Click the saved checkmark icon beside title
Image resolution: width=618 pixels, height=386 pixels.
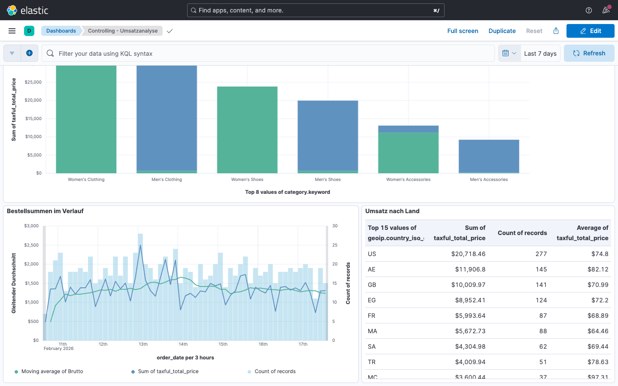point(170,31)
